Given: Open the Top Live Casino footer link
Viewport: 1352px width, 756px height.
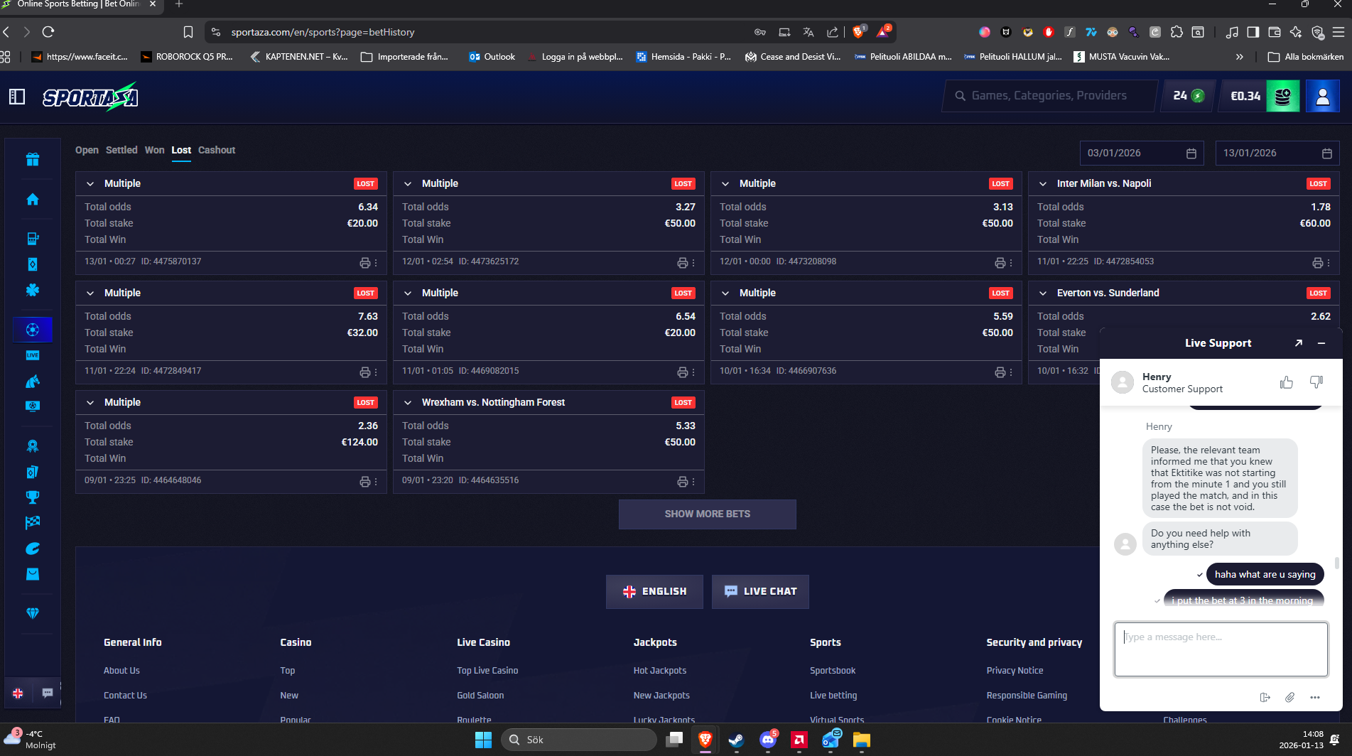Looking at the screenshot, I should [487, 671].
